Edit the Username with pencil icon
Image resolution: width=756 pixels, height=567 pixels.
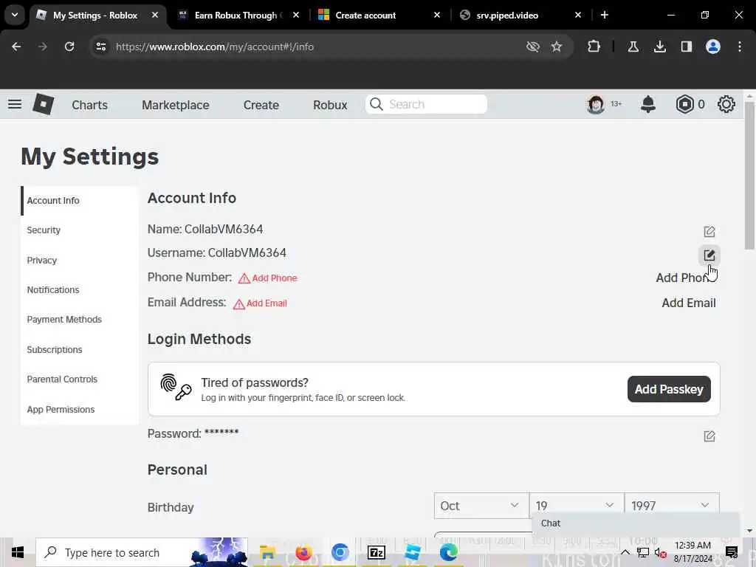709,255
